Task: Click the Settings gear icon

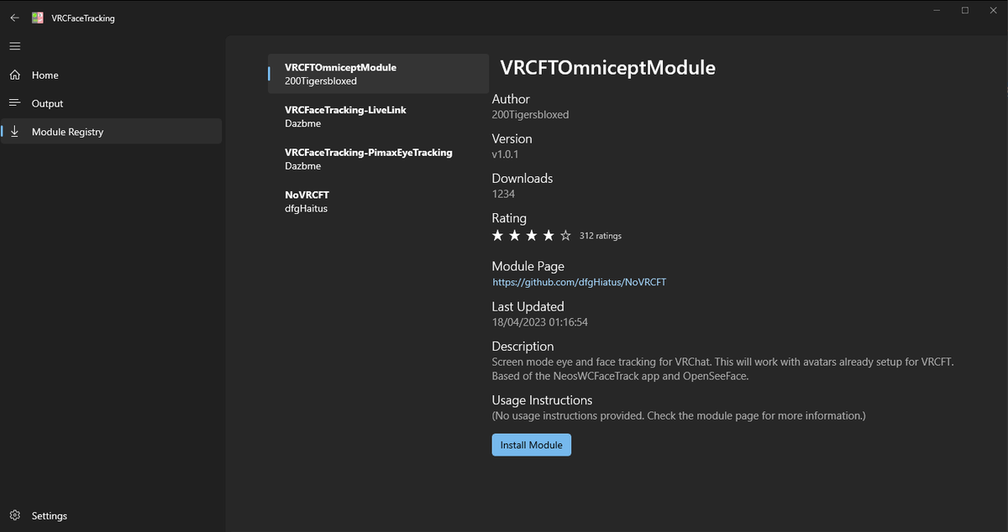Action: (15, 515)
